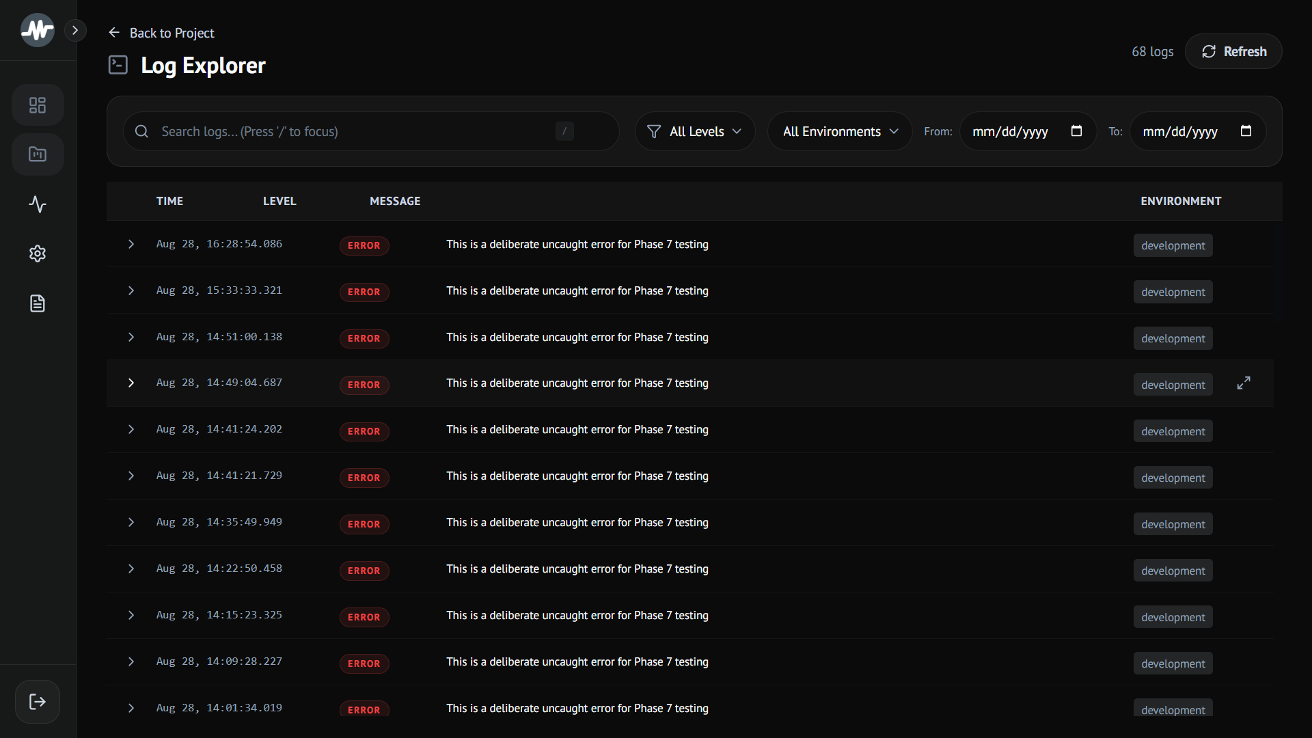
Task: Open the activity pulse icon in sidebar
Action: [38, 204]
